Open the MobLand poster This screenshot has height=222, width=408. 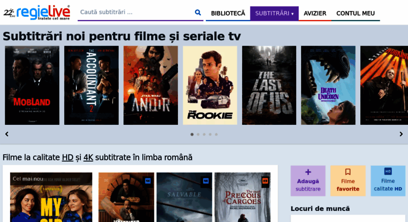tap(32, 85)
